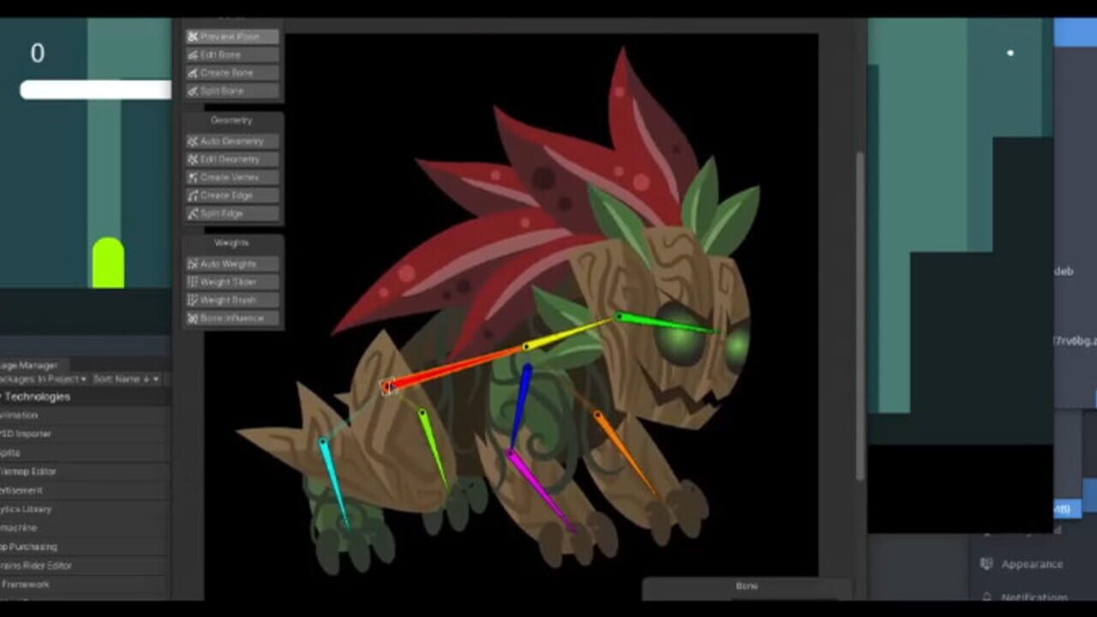The image size is (1097, 617).
Task: Select the red spine bone
Action: (x=454, y=367)
